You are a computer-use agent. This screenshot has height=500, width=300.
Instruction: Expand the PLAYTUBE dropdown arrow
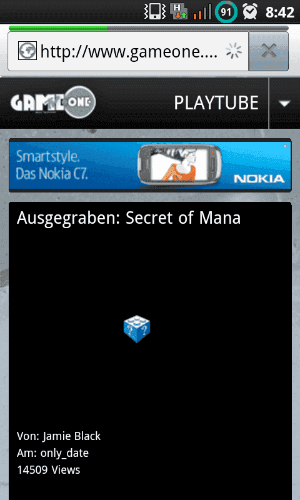coord(284,103)
